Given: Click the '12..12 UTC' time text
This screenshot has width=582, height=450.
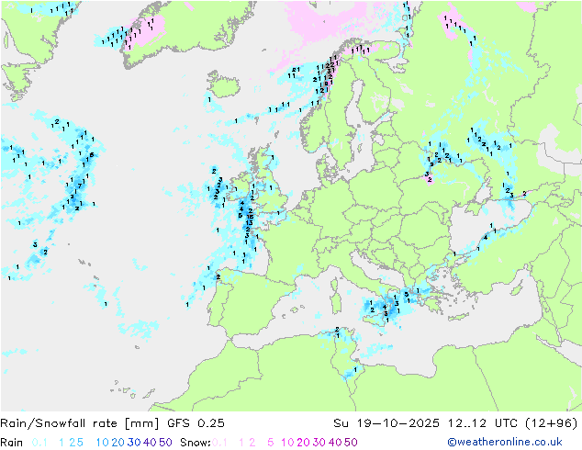Looking at the screenshot, I should 483,423.
